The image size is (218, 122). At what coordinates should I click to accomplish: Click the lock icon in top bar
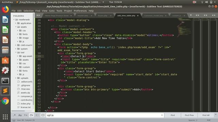coord(211,2)
